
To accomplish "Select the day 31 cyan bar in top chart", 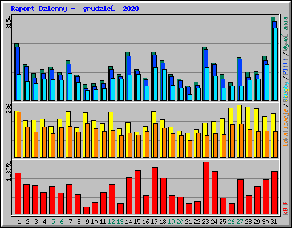I will (x=275, y=64).
